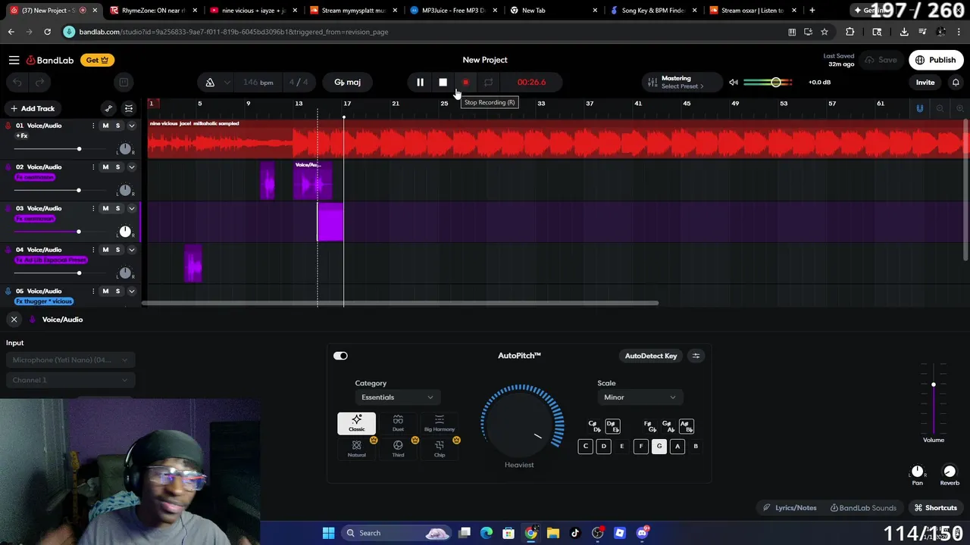Screen dimensions: 970x545
Task: Click AutoDetect Key button
Action: point(651,356)
